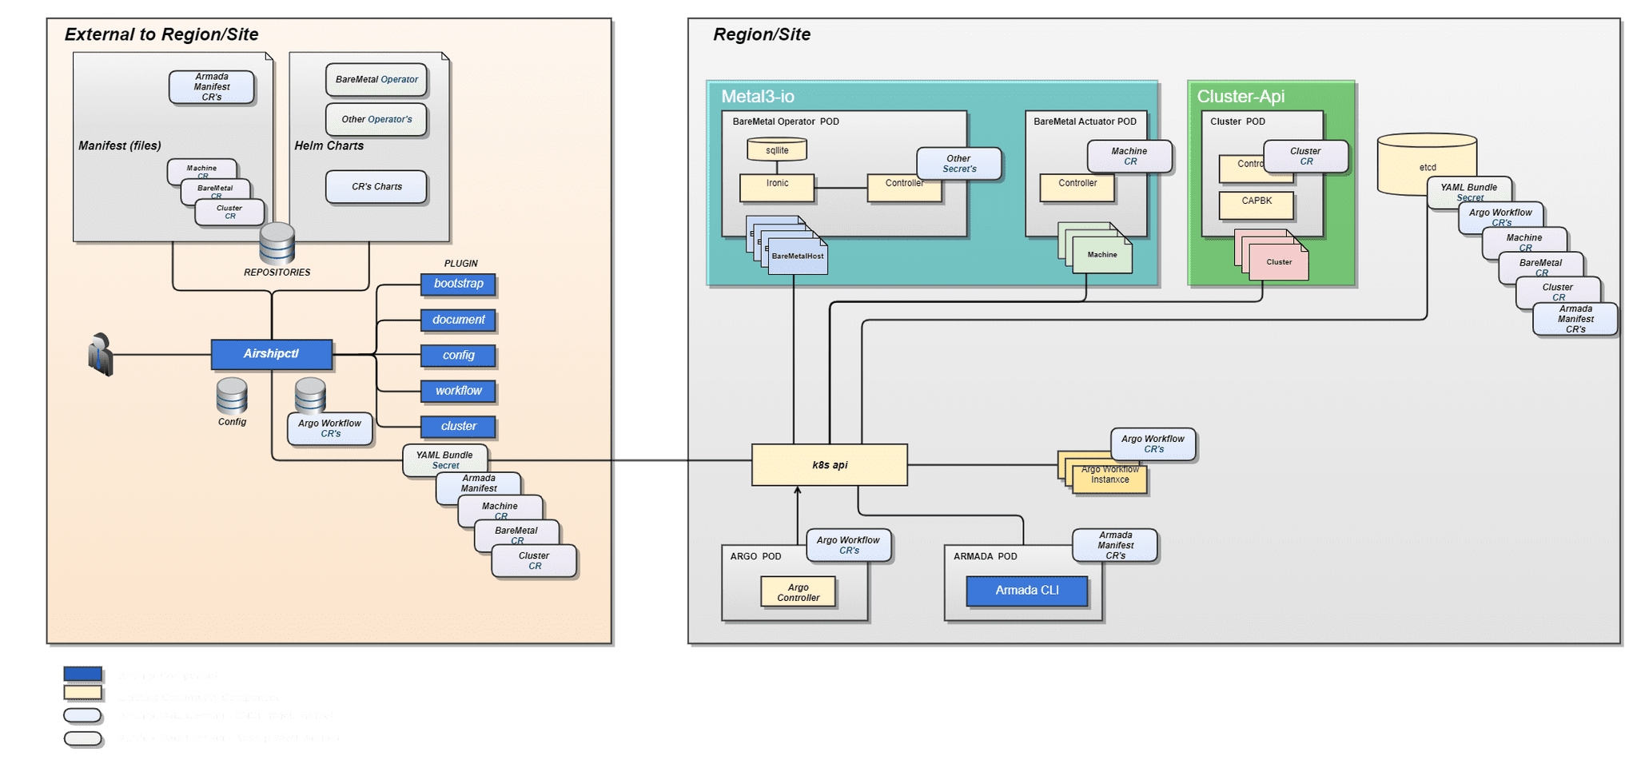The height and width of the screenshot is (760, 1637).
Task: Select Armada Manifest CR's on ARMADA POD
Action: coord(1115,545)
